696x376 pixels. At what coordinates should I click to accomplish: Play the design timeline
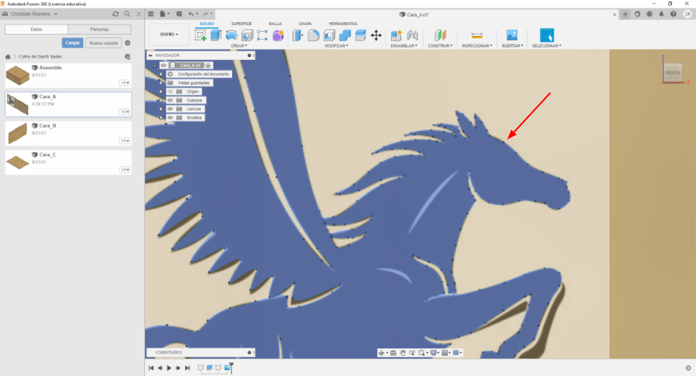pos(169,368)
